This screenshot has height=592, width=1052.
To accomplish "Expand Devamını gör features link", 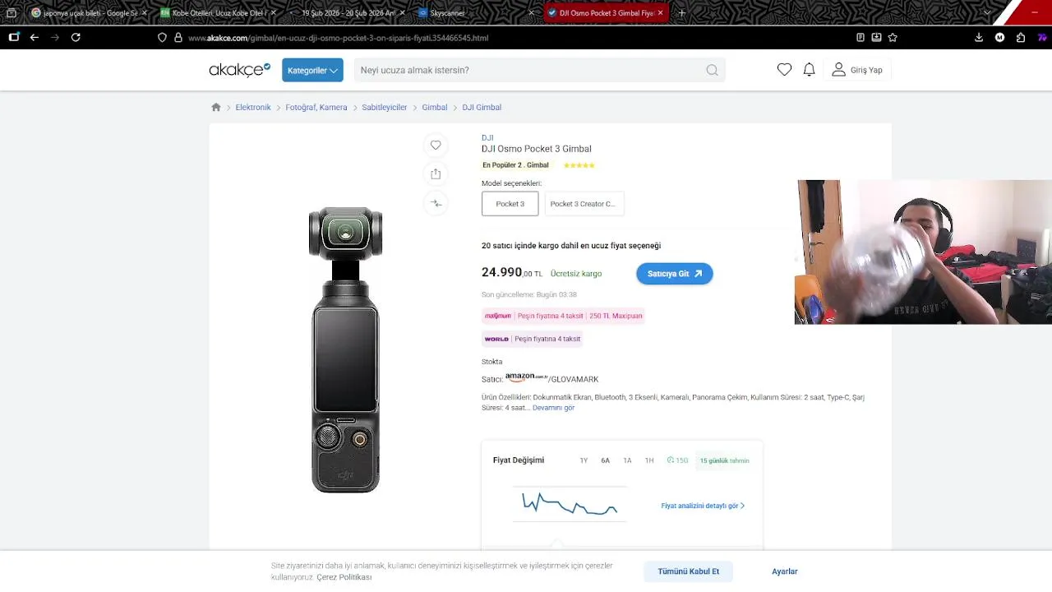I will [x=553, y=408].
